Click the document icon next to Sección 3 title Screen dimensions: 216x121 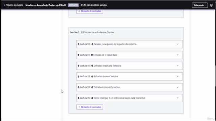[x=82, y=32]
